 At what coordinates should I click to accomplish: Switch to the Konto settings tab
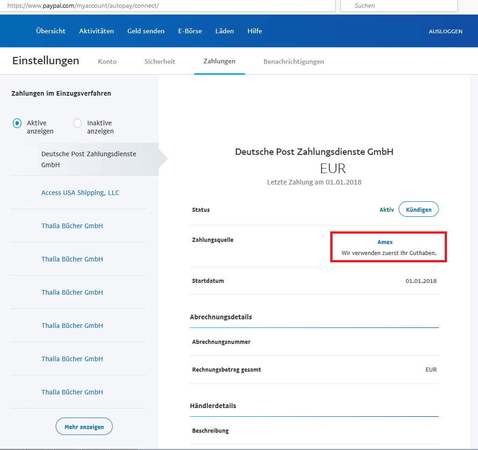[x=107, y=61]
